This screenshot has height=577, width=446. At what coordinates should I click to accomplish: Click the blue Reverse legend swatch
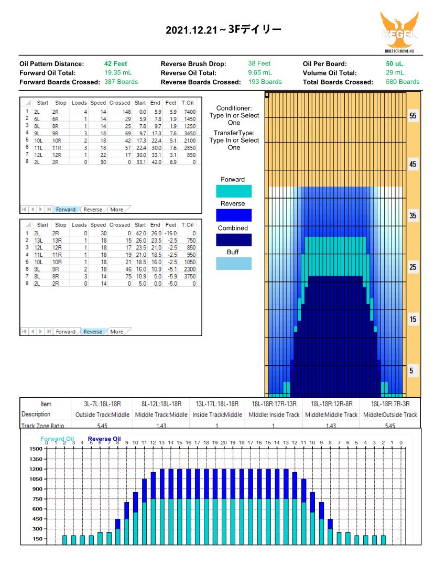234,215
